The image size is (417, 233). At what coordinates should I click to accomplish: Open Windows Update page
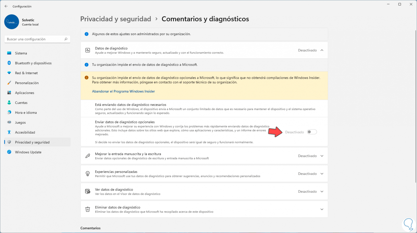[37, 152]
